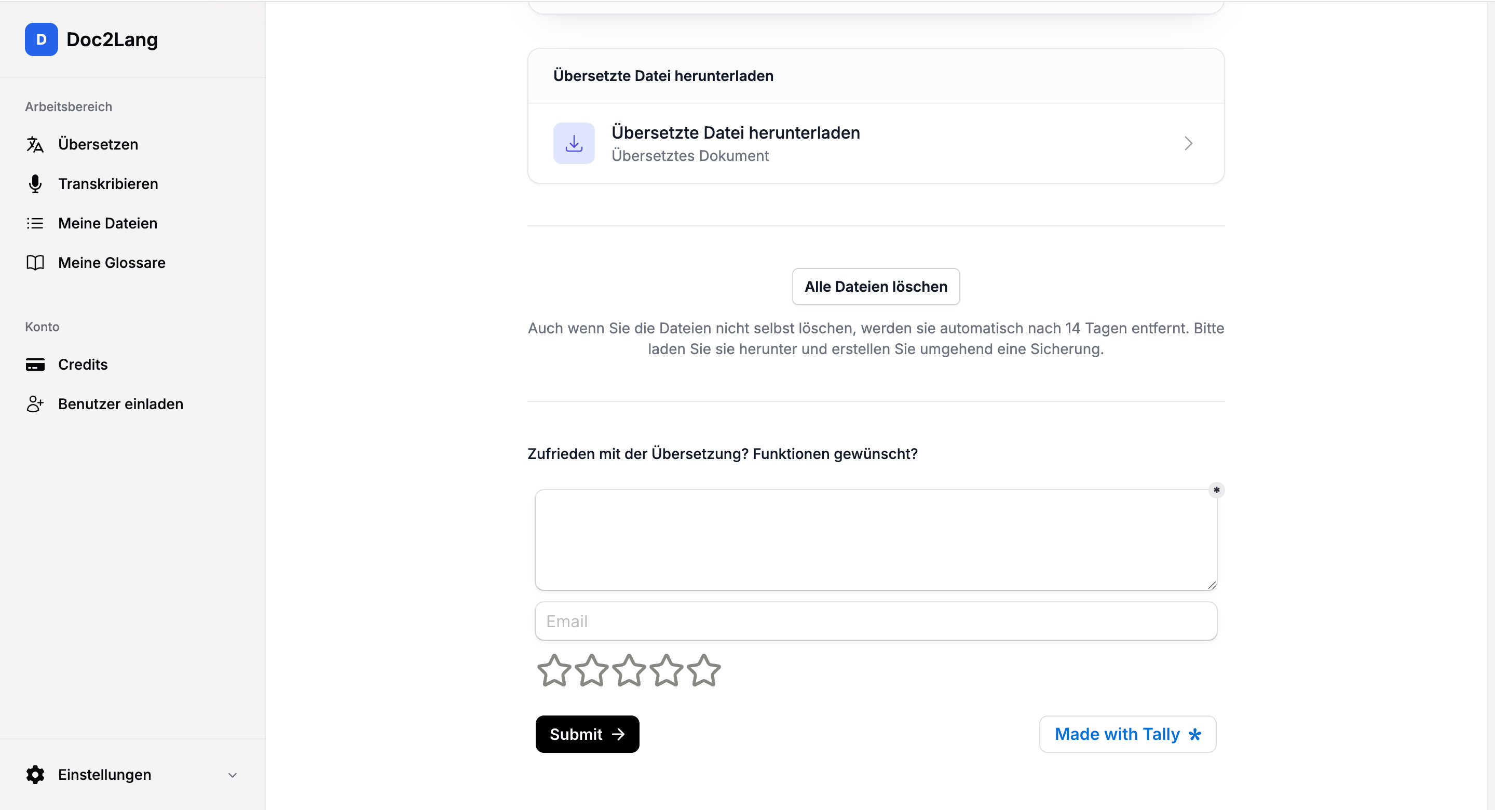Open the Made with Tally link
Viewport: 1495px width, 810px height.
(1127, 735)
